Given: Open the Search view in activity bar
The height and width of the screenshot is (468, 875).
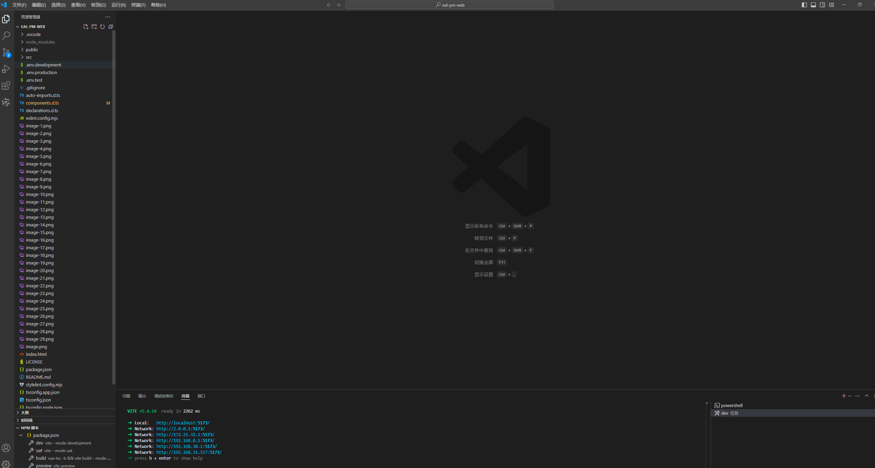Looking at the screenshot, I should click(x=6, y=36).
